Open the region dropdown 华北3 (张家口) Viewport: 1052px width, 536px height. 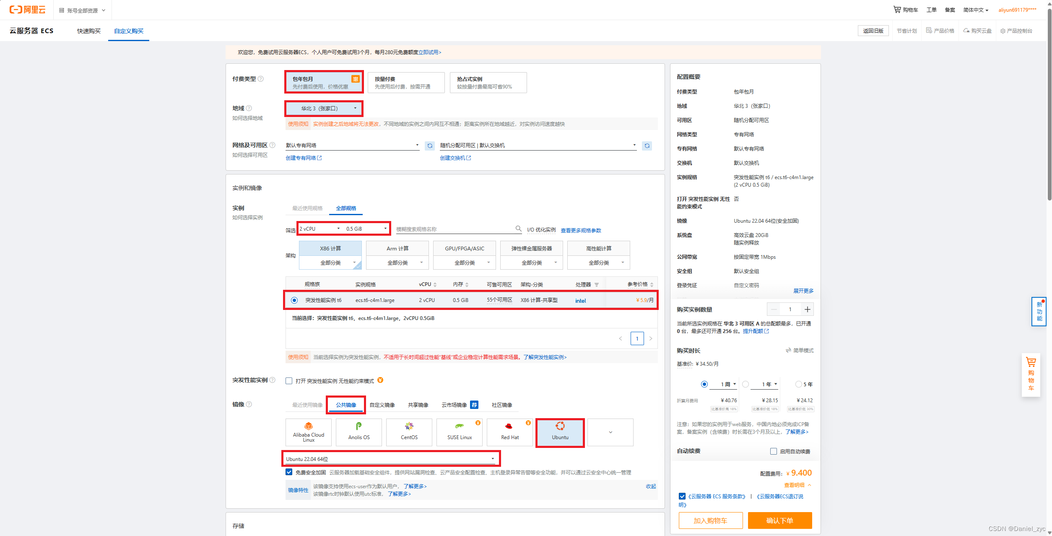(324, 108)
